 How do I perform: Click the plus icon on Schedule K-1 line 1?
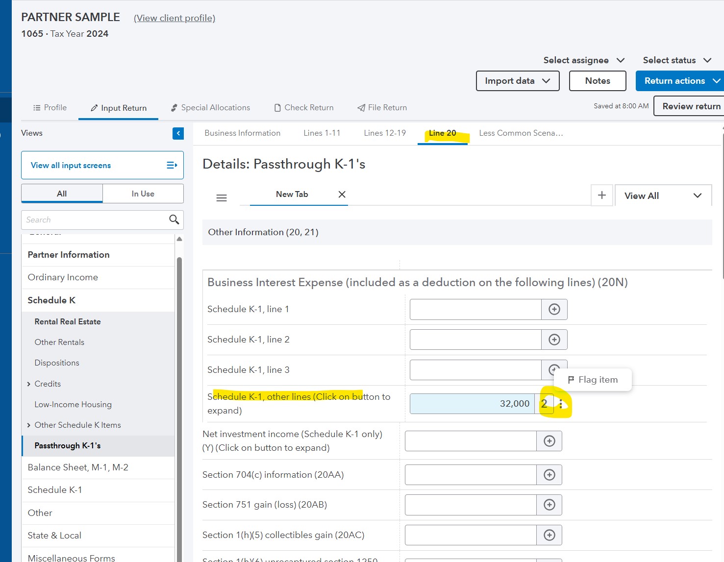click(554, 309)
